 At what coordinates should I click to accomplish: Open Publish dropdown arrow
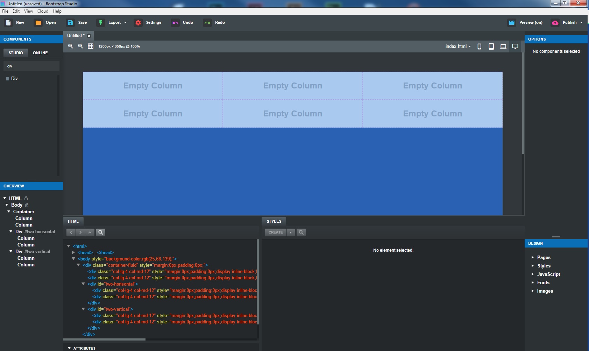point(581,22)
